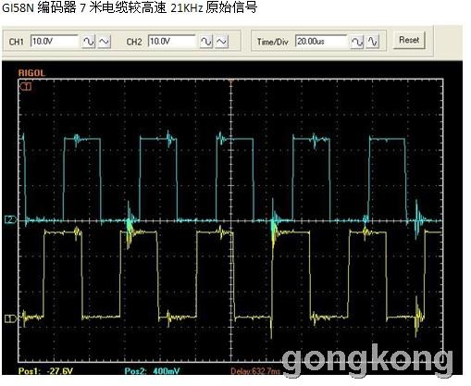Click the CH1 10.0V field
Screen dimensions: 471x386
coord(55,42)
